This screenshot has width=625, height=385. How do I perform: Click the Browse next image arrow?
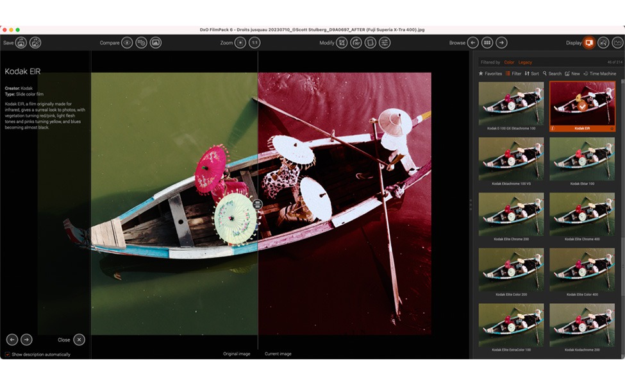point(501,43)
